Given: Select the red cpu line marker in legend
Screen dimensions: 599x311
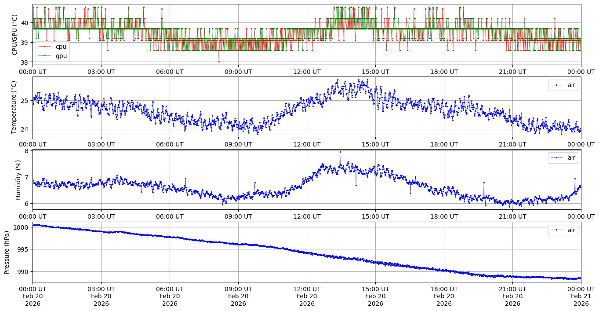Looking at the screenshot, I should (x=45, y=47).
